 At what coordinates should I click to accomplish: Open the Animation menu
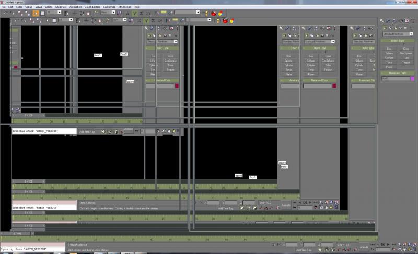(x=75, y=7)
